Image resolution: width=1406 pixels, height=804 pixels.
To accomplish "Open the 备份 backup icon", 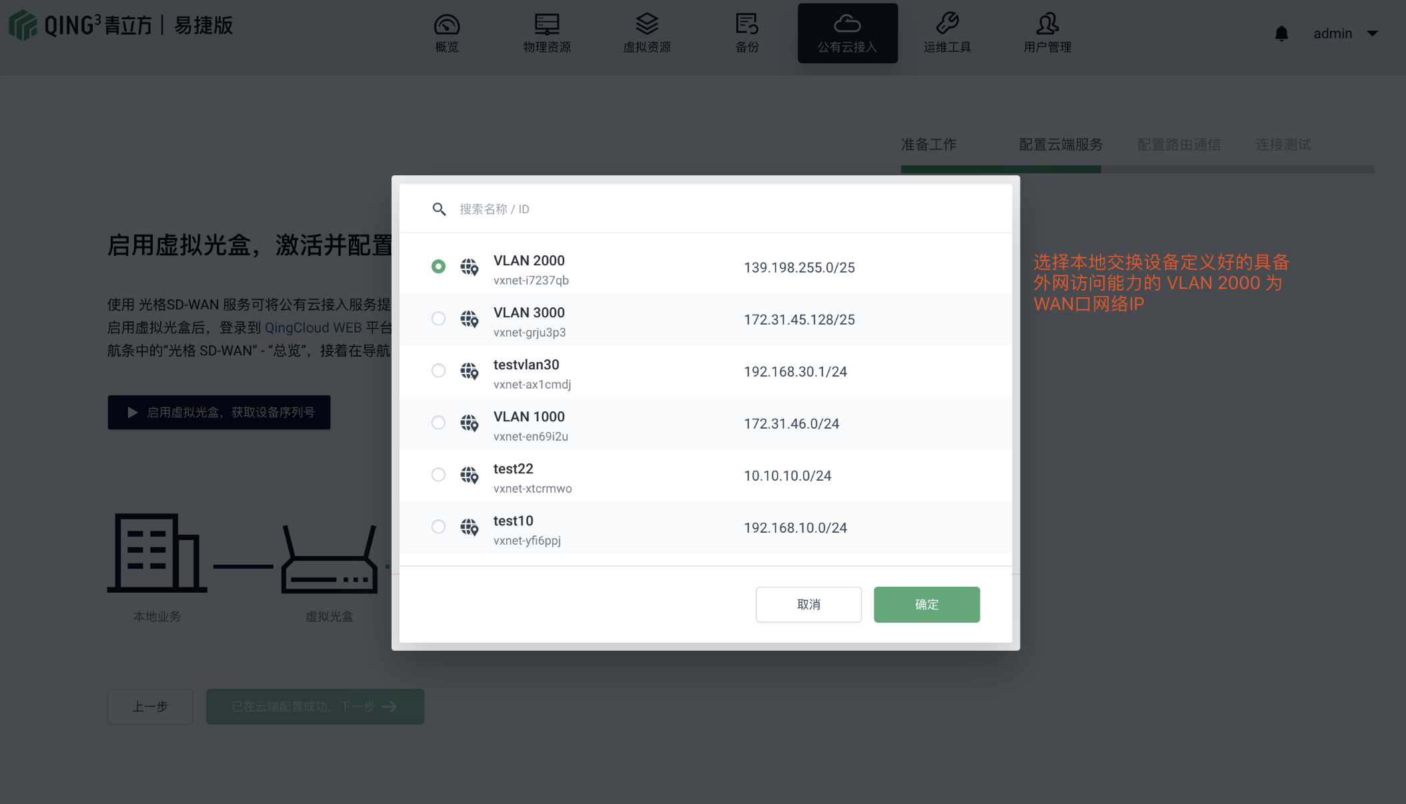I will click(x=747, y=25).
